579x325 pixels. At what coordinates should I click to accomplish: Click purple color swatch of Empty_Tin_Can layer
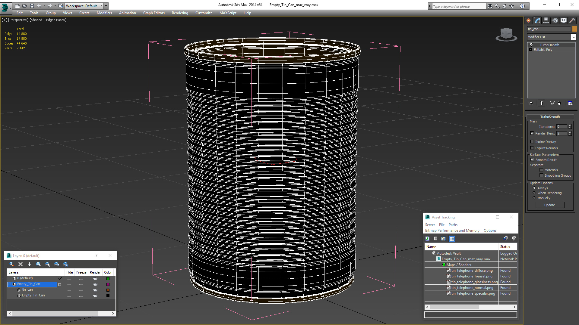(x=108, y=284)
